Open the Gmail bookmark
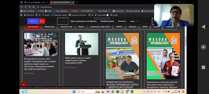Viewport: 209px width, 94px height. coord(40,11)
